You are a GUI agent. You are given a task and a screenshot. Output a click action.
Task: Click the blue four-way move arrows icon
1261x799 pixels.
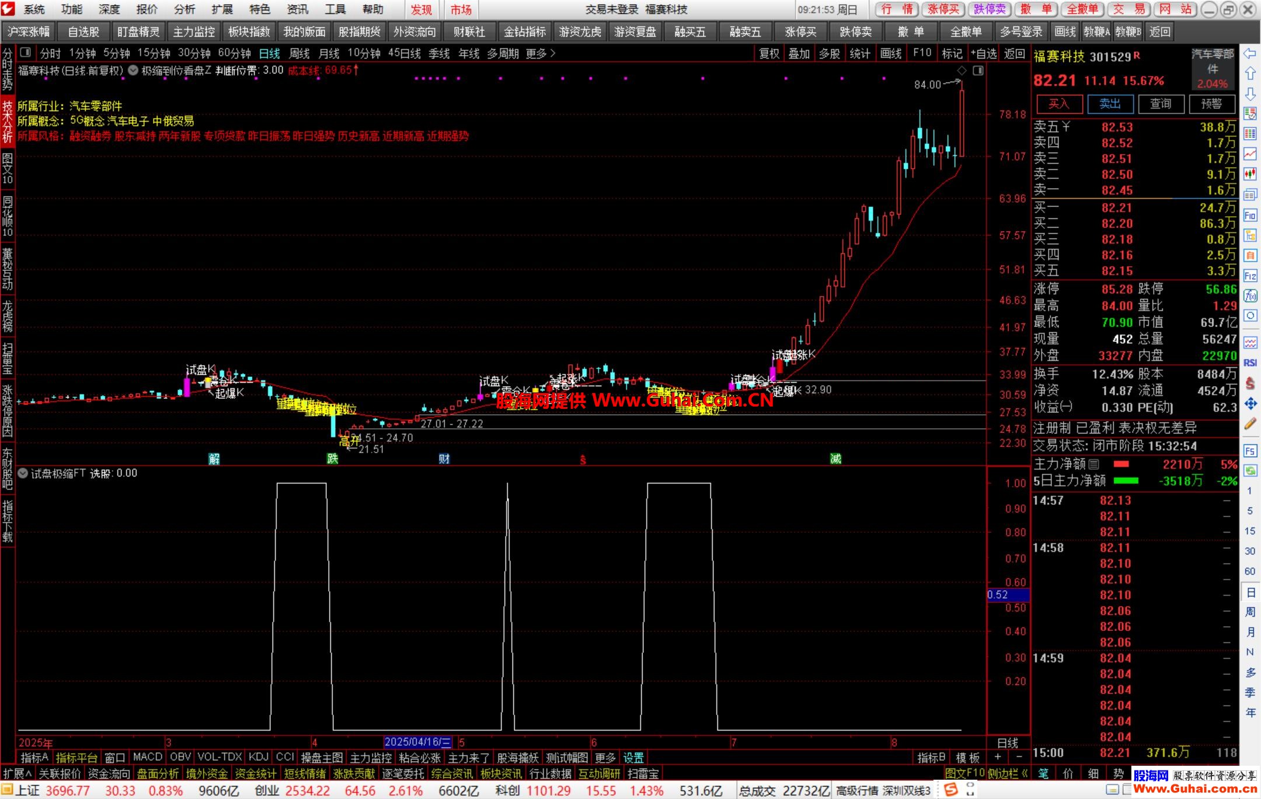click(1250, 404)
